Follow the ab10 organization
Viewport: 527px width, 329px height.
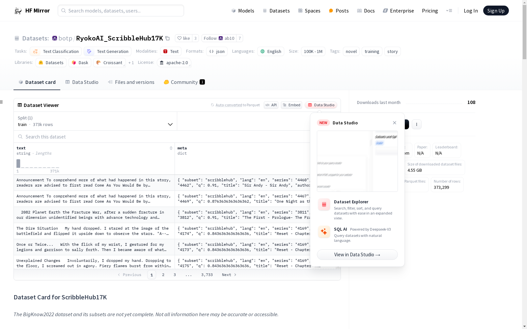click(x=219, y=38)
